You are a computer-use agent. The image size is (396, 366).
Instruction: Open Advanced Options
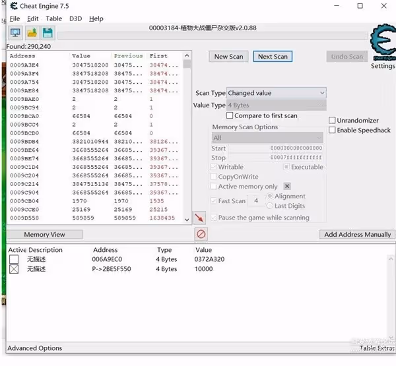[x=34, y=348]
